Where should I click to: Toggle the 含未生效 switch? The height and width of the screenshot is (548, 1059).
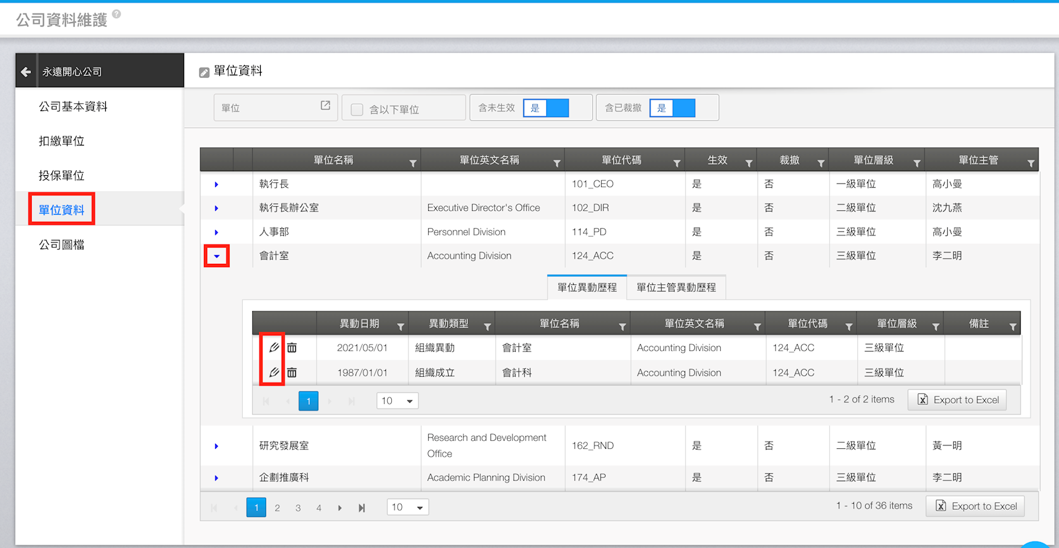pyautogui.click(x=546, y=108)
